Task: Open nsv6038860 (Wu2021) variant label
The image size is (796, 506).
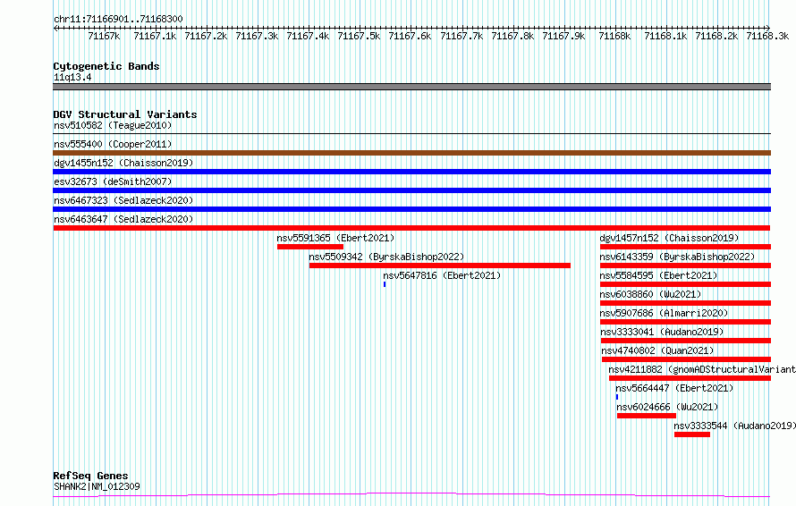Action: (650, 294)
